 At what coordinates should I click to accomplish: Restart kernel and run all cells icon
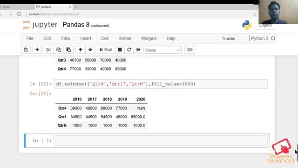(x=139, y=50)
